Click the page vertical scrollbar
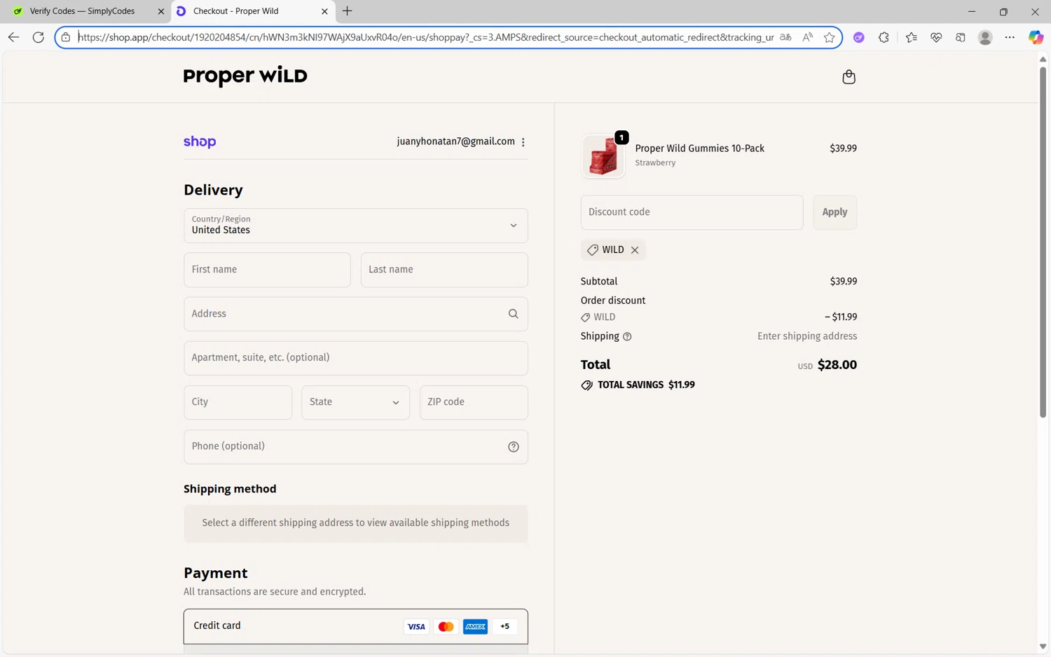 [1043, 242]
